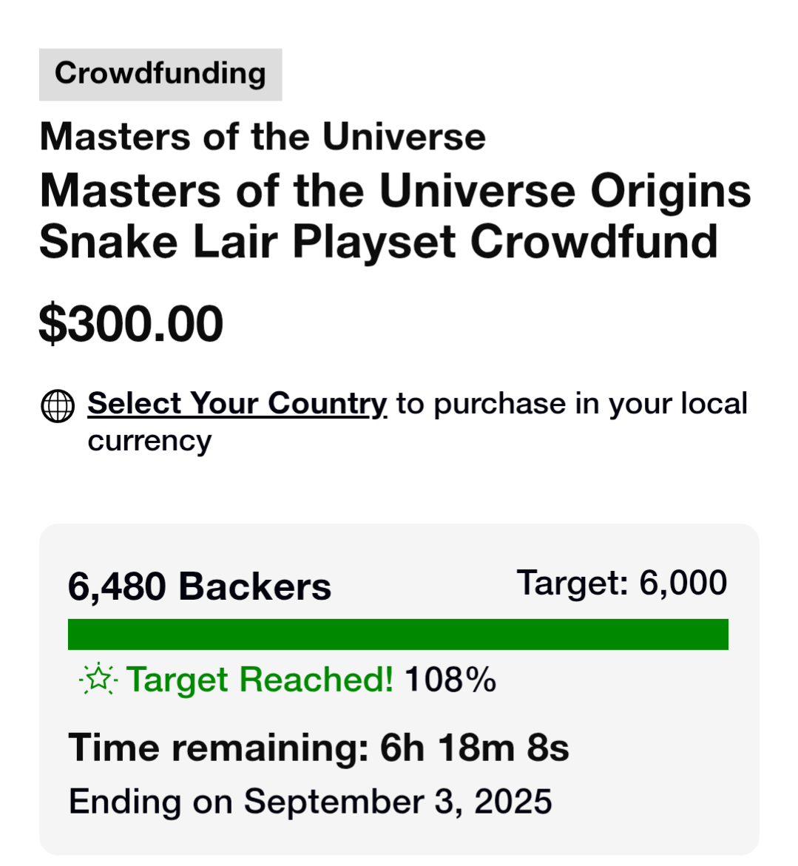Click the Crowdfunding category badge
Screen dimensions: 798x866
(x=160, y=75)
